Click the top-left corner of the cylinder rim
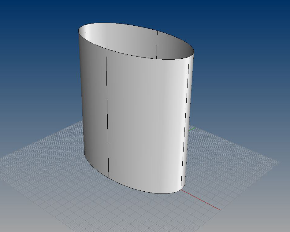 pos(79,30)
